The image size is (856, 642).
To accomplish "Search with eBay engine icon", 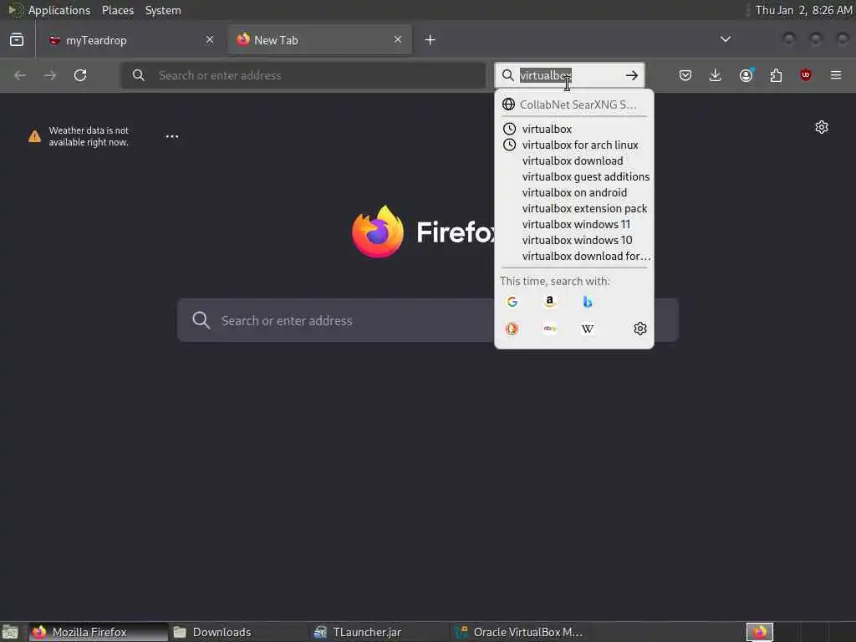I will coord(550,329).
